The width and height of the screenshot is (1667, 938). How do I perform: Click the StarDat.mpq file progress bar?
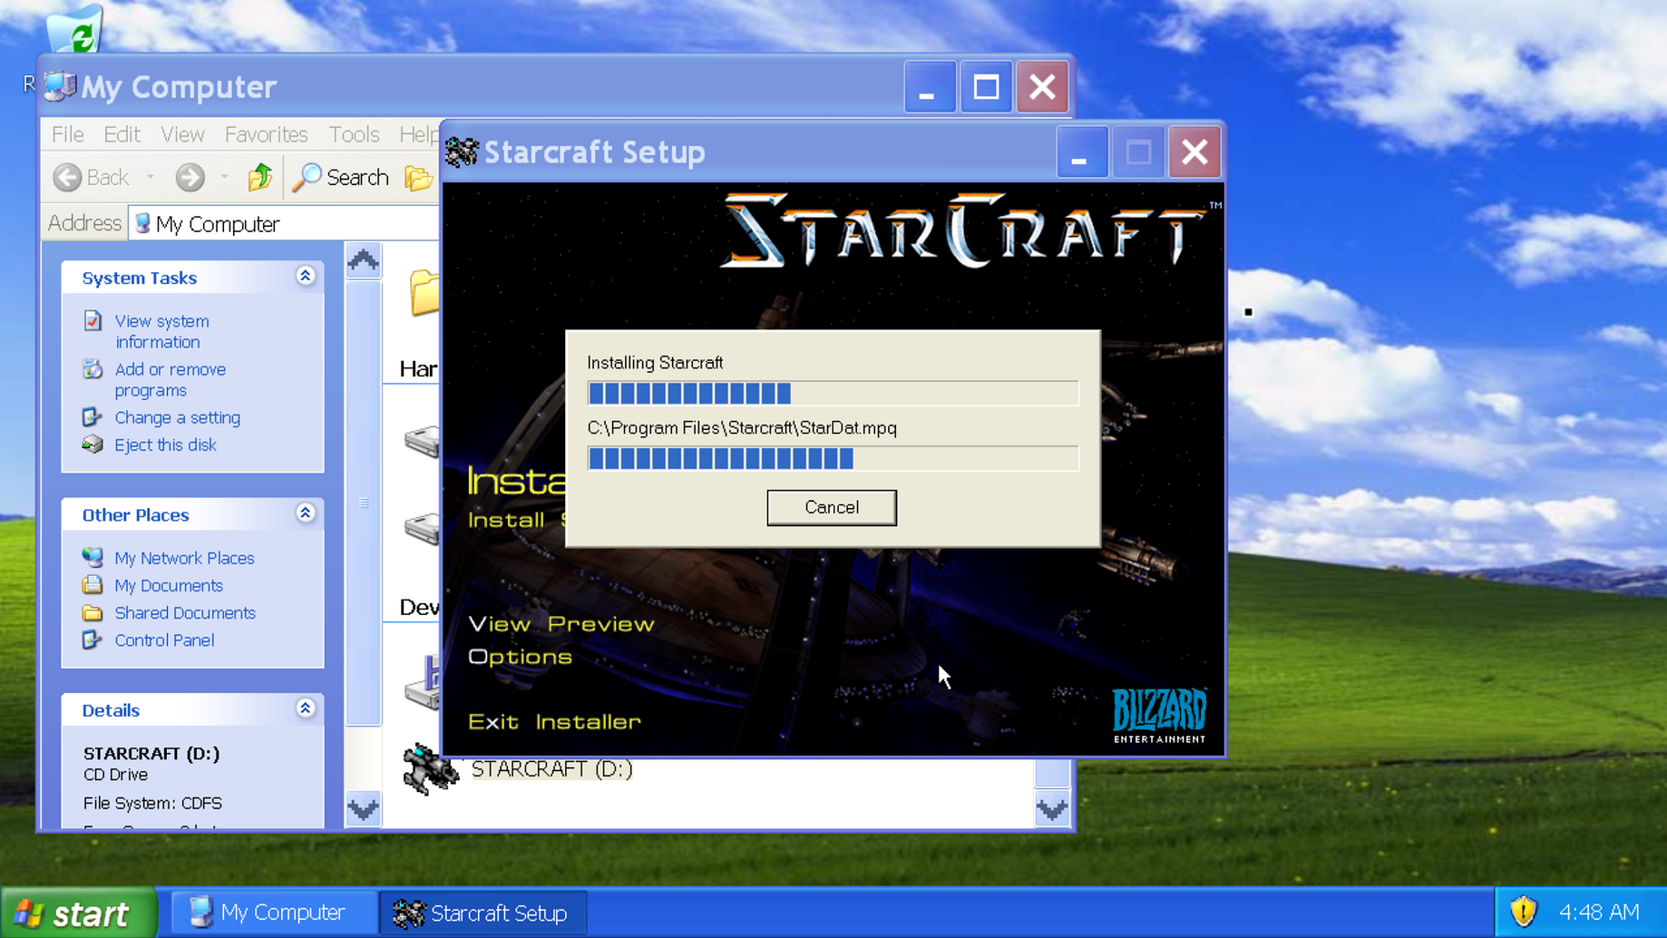click(833, 458)
